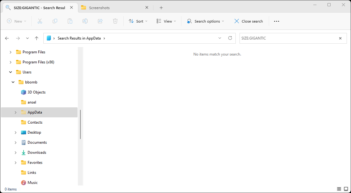Add a new tab

pos(161,8)
